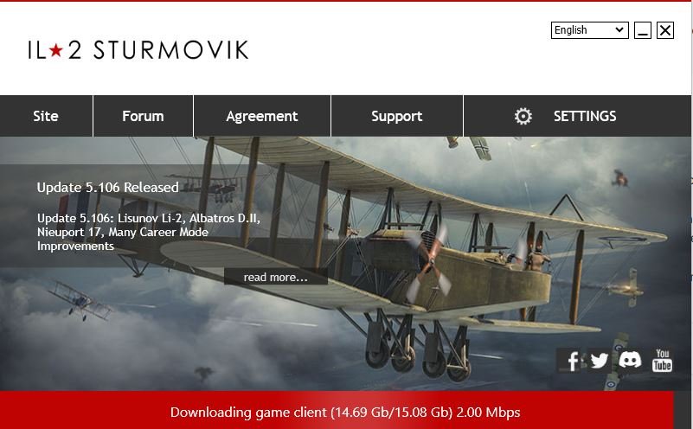Open the YouTube icon
Screen dimensions: 693x429
662,360
